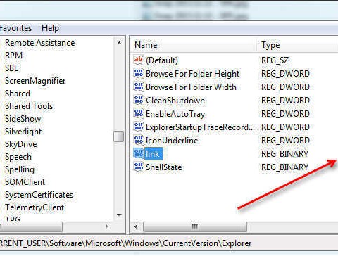The image size is (338, 256).
Task: Select the Spelling key
Action: [20, 169]
